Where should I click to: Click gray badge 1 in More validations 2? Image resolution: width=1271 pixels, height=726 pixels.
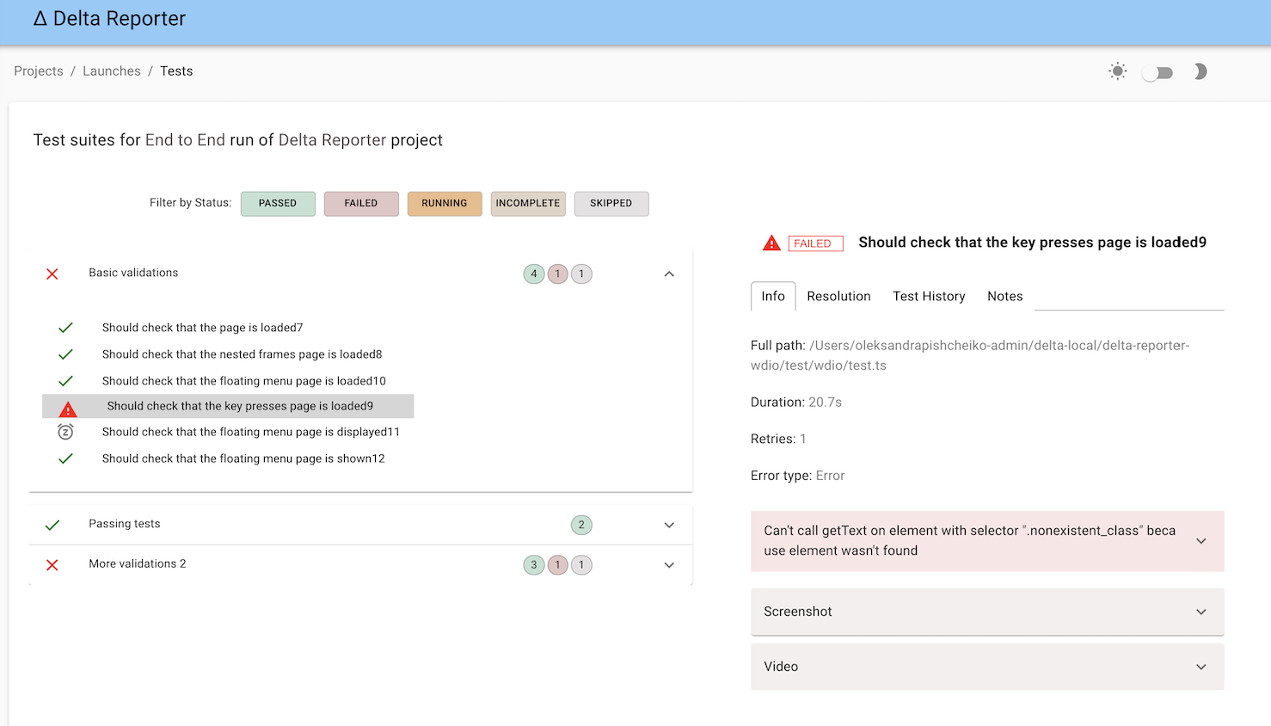(582, 565)
